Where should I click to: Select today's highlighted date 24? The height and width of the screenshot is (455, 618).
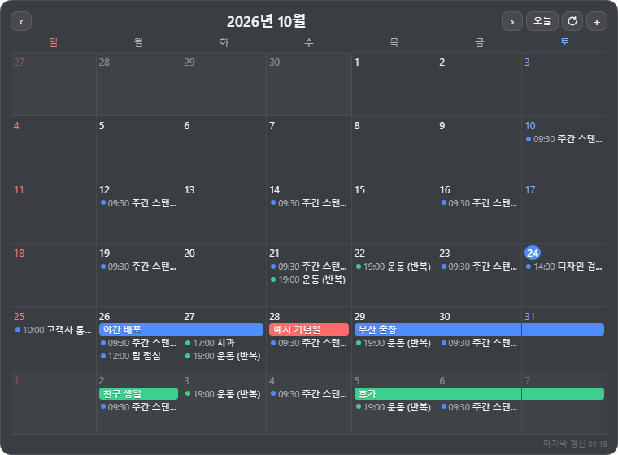pyautogui.click(x=533, y=253)
